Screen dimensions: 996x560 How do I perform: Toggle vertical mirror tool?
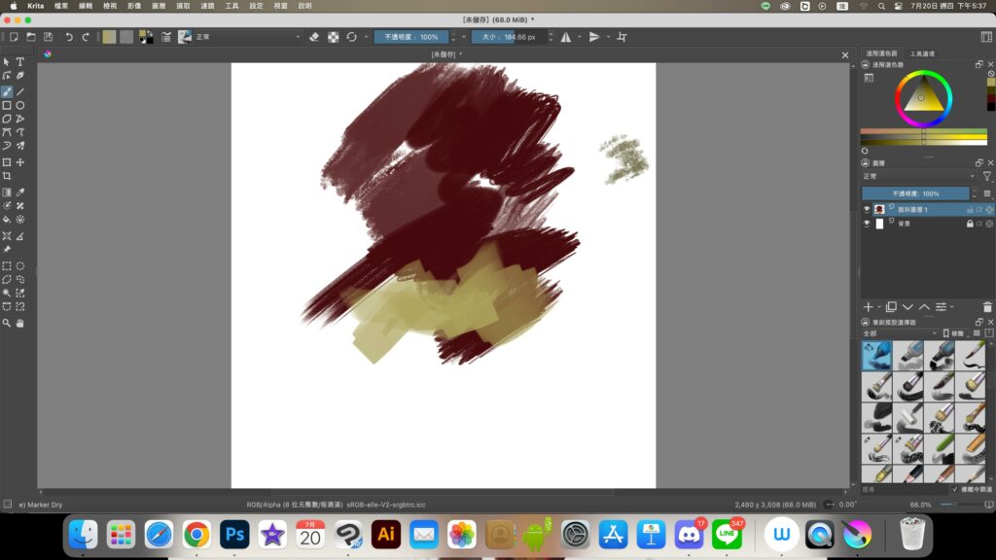[594, 37]
